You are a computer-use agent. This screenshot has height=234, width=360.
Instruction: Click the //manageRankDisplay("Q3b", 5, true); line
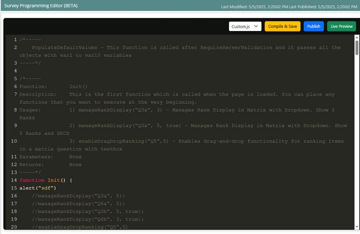88,211
